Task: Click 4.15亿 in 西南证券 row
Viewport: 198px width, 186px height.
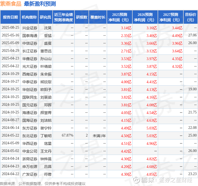Action: (151, 74)
